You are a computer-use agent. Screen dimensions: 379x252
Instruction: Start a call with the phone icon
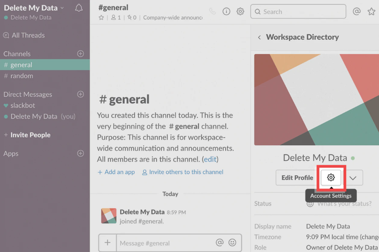[212, 11]
